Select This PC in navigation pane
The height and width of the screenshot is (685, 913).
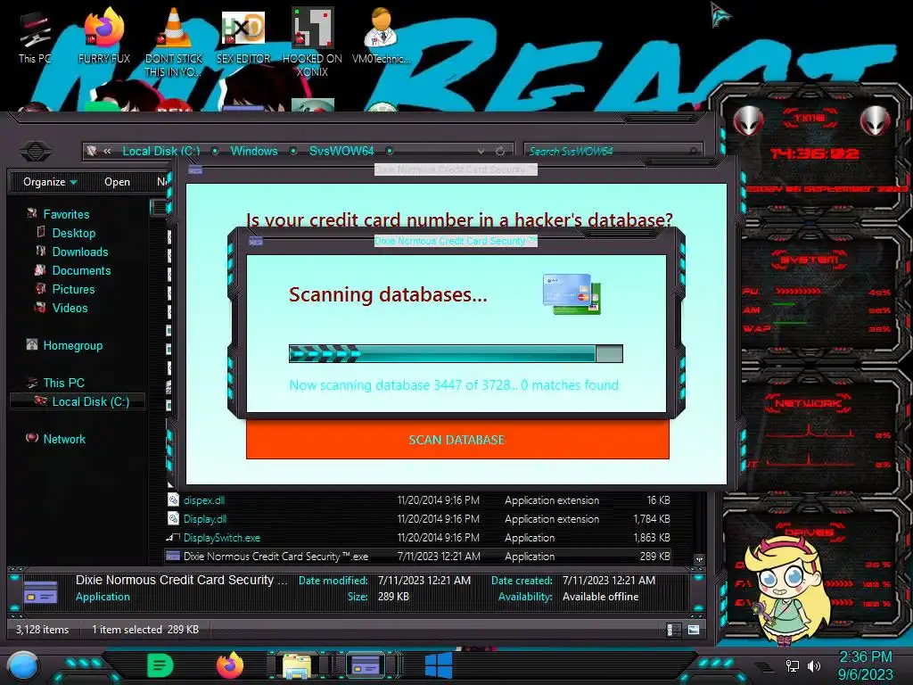point(63,383)
